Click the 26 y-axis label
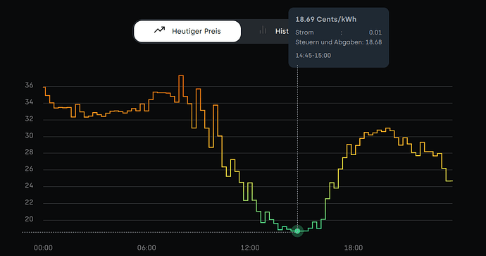Image resolution: width=486 pixels, height=256 pixels. [x=29, y=169]
